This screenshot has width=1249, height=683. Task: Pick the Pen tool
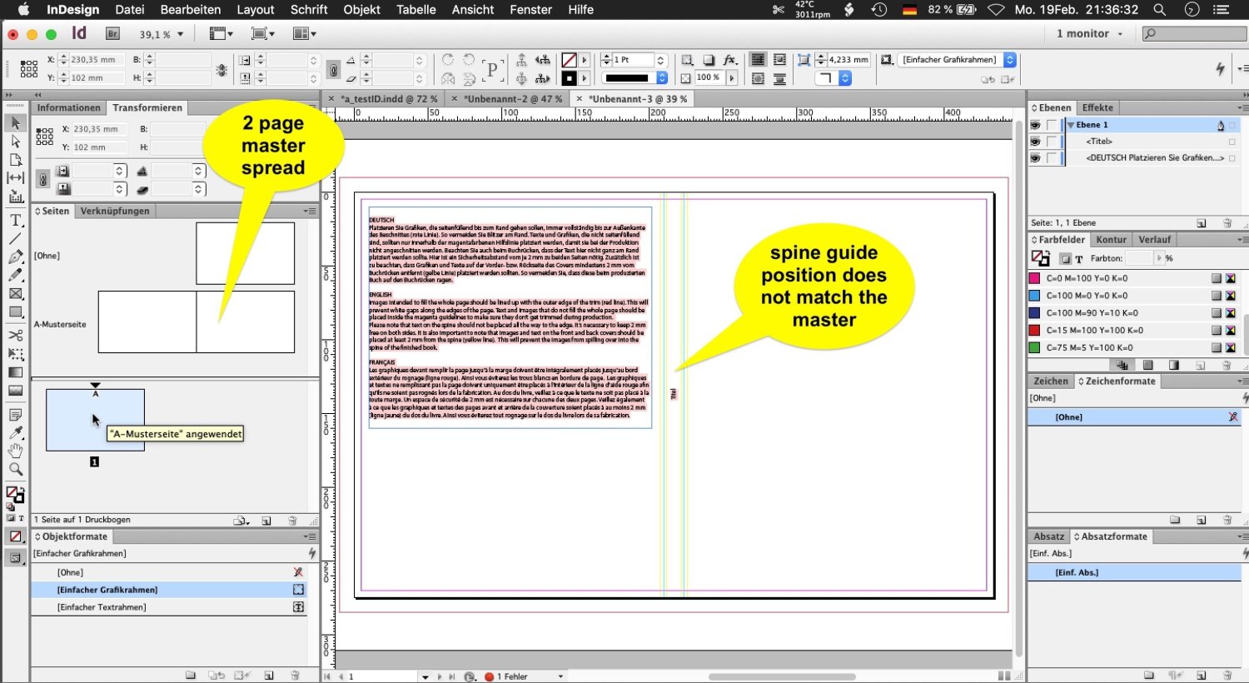[x=16, y=257]
